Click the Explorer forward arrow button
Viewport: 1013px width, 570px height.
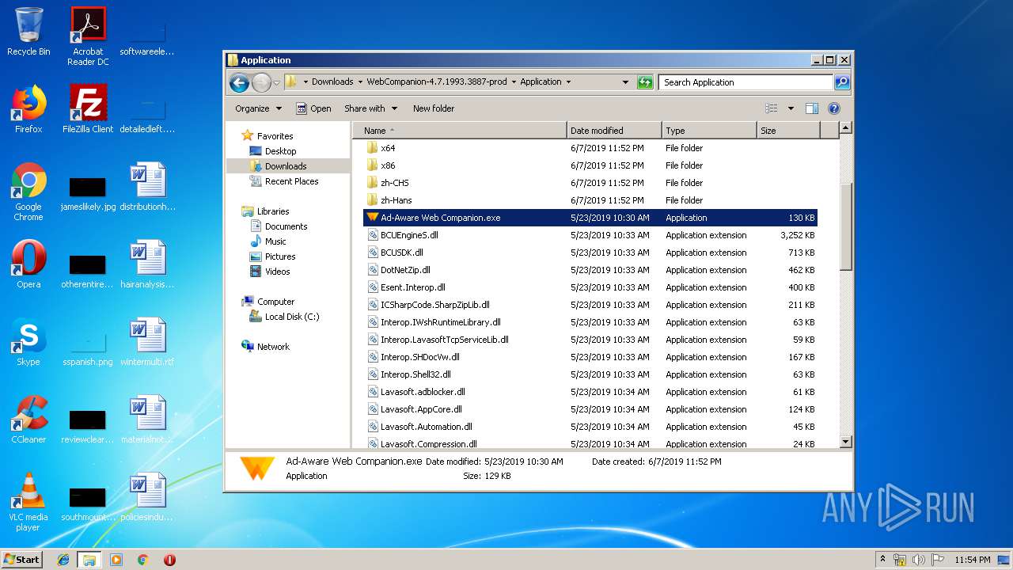(261, 82)
